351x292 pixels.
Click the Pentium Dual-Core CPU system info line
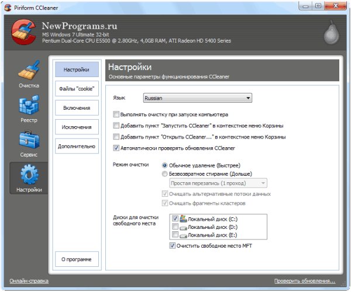pyautogui.click(x=136, y=41)
